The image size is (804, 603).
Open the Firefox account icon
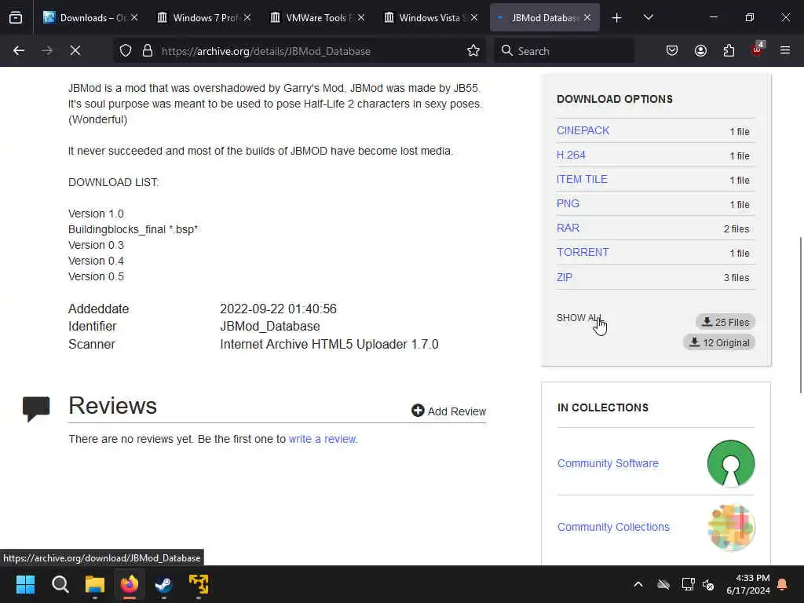700,50
